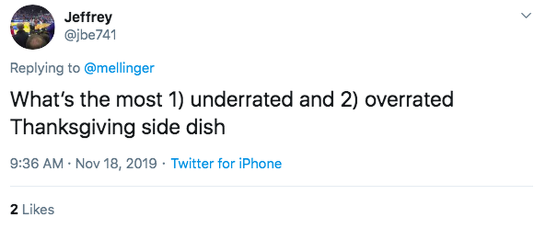Click the Nov 18, 2019 date
This screenshot has width=546, height=229.
(x=116, y=164)
